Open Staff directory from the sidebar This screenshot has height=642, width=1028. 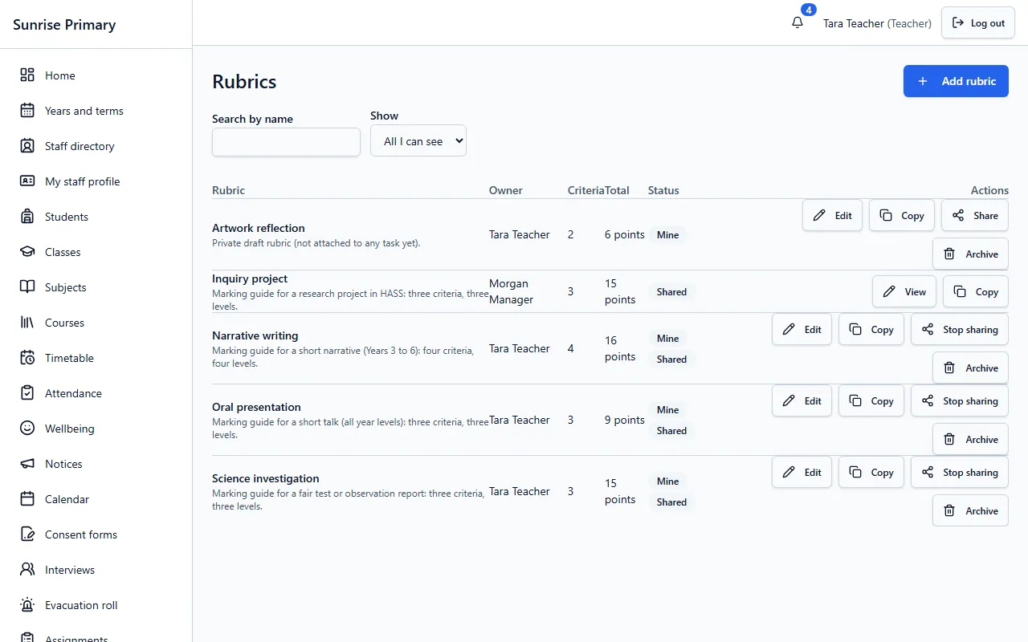click(96, 146)
